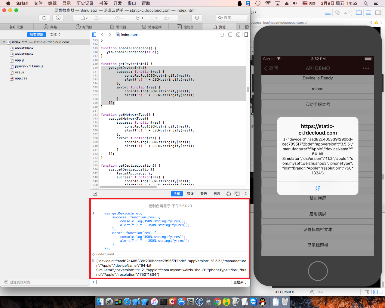Launch QQ penguin from the Dock
The height and width of the screenshot is (308, 385).
(263, 302)
